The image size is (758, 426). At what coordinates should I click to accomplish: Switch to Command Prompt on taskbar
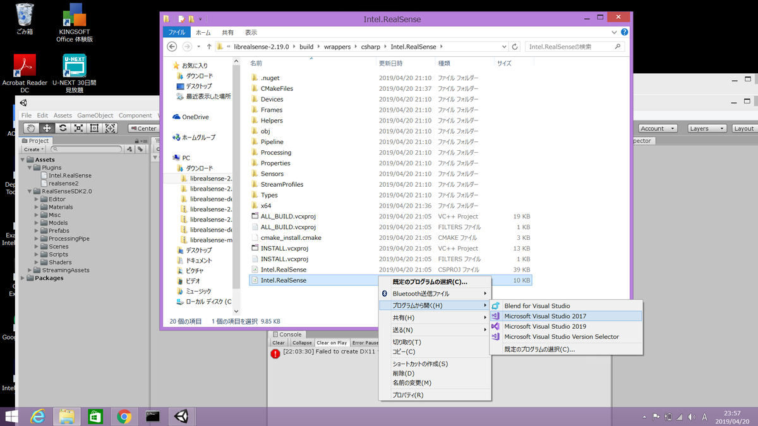(152, 416)
